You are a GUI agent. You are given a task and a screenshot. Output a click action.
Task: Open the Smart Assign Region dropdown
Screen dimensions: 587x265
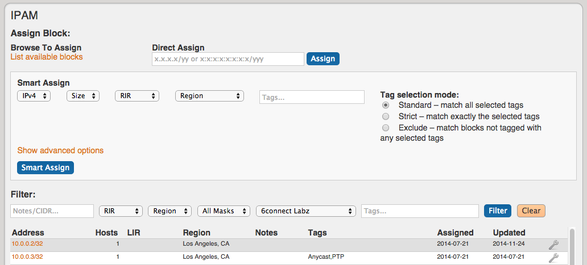(x=209, y=96)
